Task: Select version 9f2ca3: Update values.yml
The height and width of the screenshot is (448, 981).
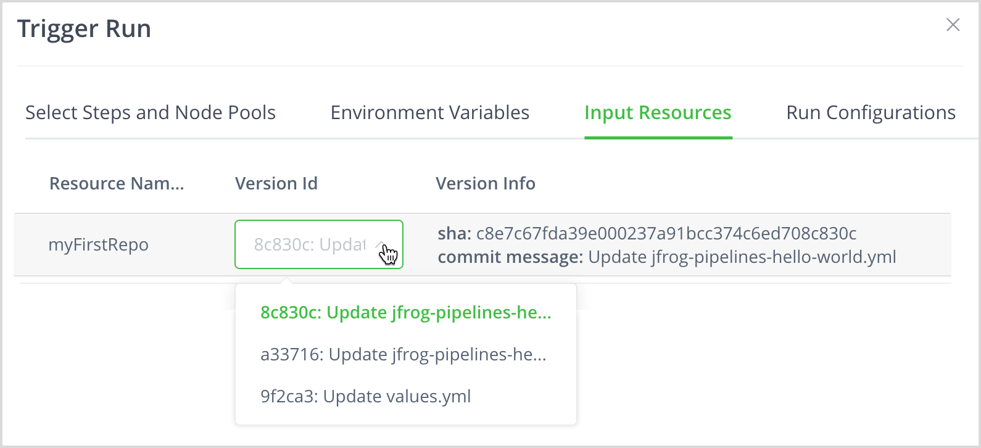Action: pos(365,396)
